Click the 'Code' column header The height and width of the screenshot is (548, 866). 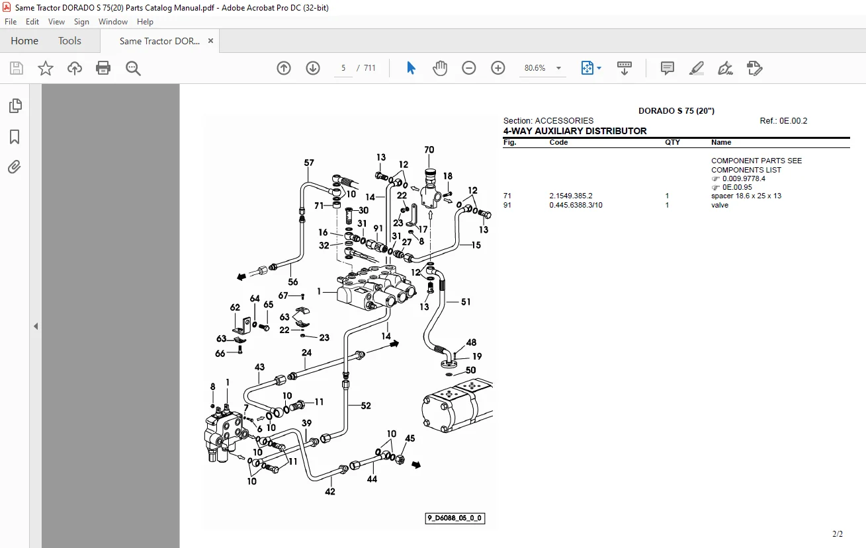(558, 142)
